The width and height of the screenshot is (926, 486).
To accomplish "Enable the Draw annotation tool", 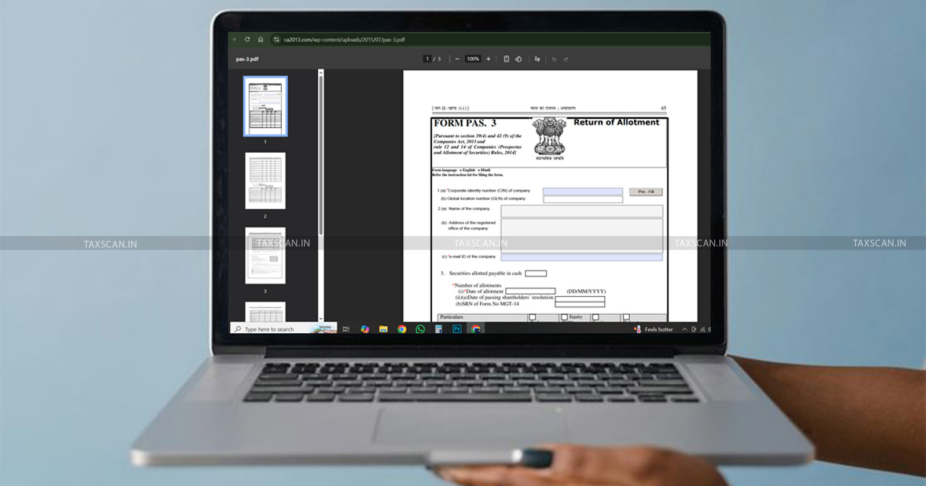I will [x=537, y=59].
